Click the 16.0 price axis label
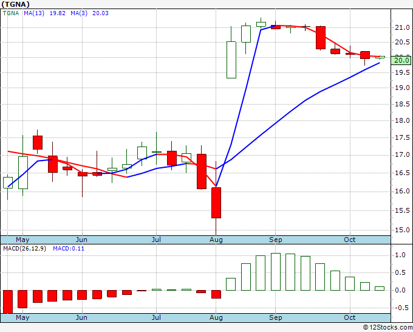The image size is (413, 332). [x=402, y=191]
